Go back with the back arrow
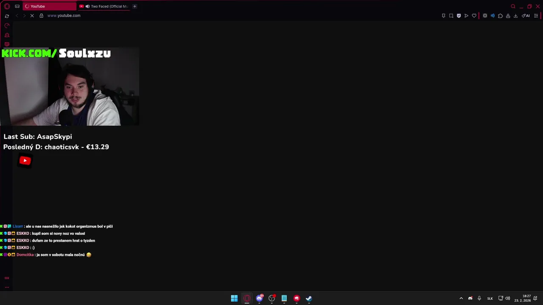This screenshot has height=305, width=543. click(x=17, y=16)
